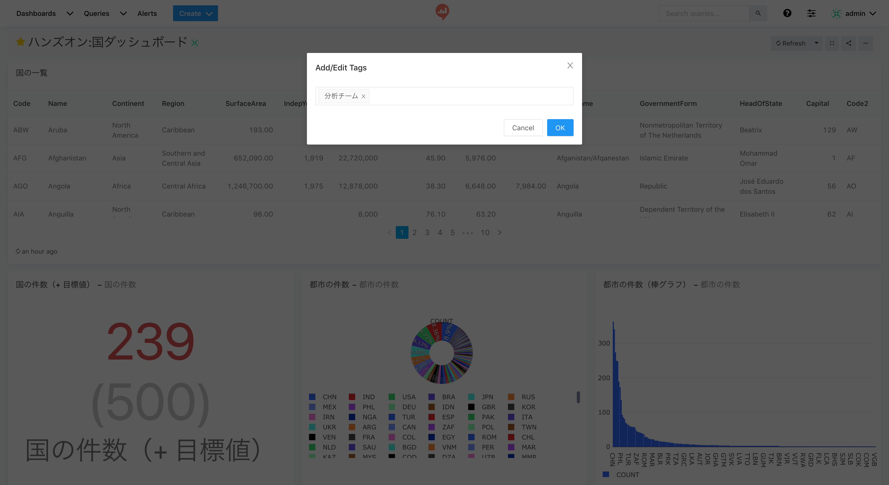Close the Add/Edit Tags dialog
This screenshot has height=485, width=889.
click(x=570, y=66)
